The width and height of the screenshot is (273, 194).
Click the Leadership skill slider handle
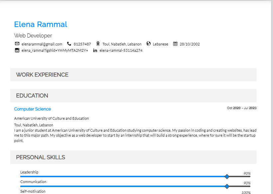pos(227,177)
